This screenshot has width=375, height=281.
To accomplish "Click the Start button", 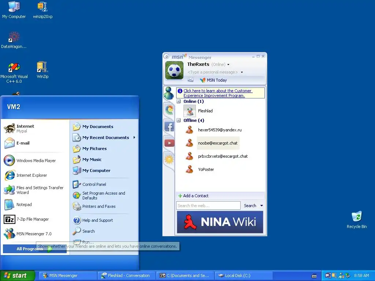I will coord(17,276).
